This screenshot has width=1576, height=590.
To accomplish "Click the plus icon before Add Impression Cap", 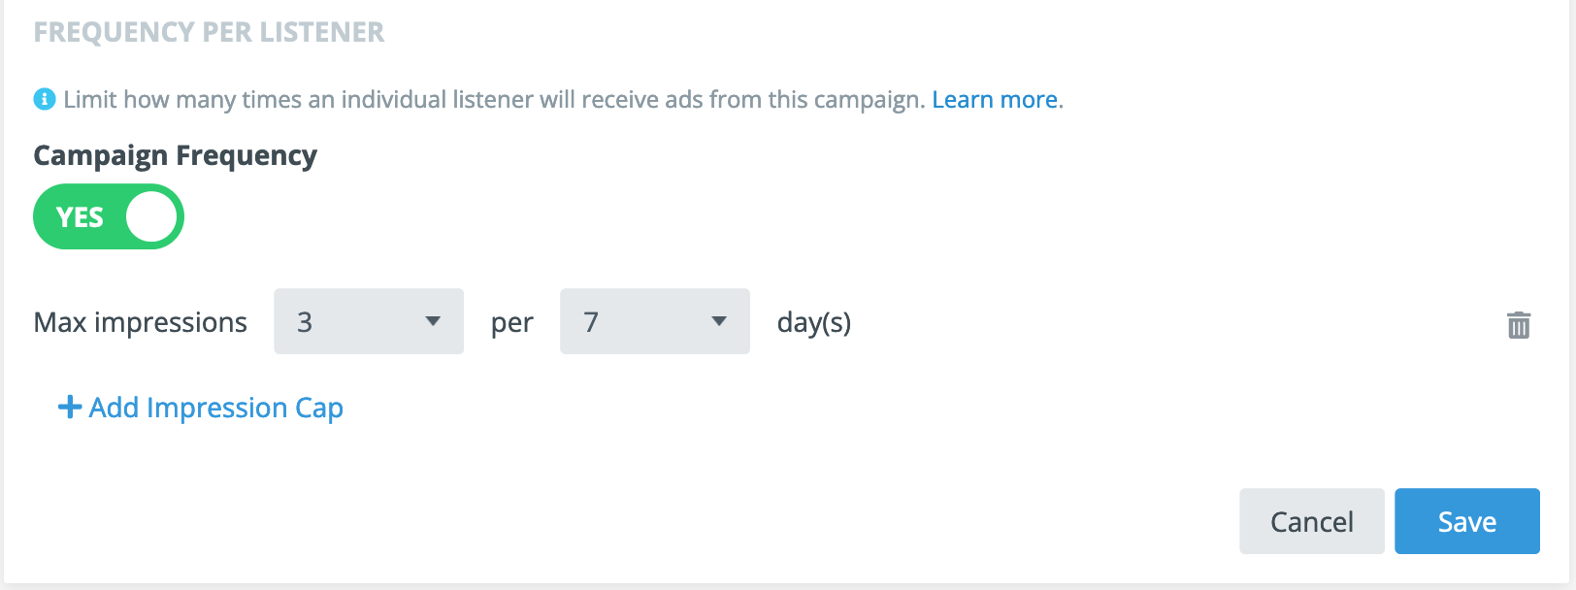I will click(69, 407).
